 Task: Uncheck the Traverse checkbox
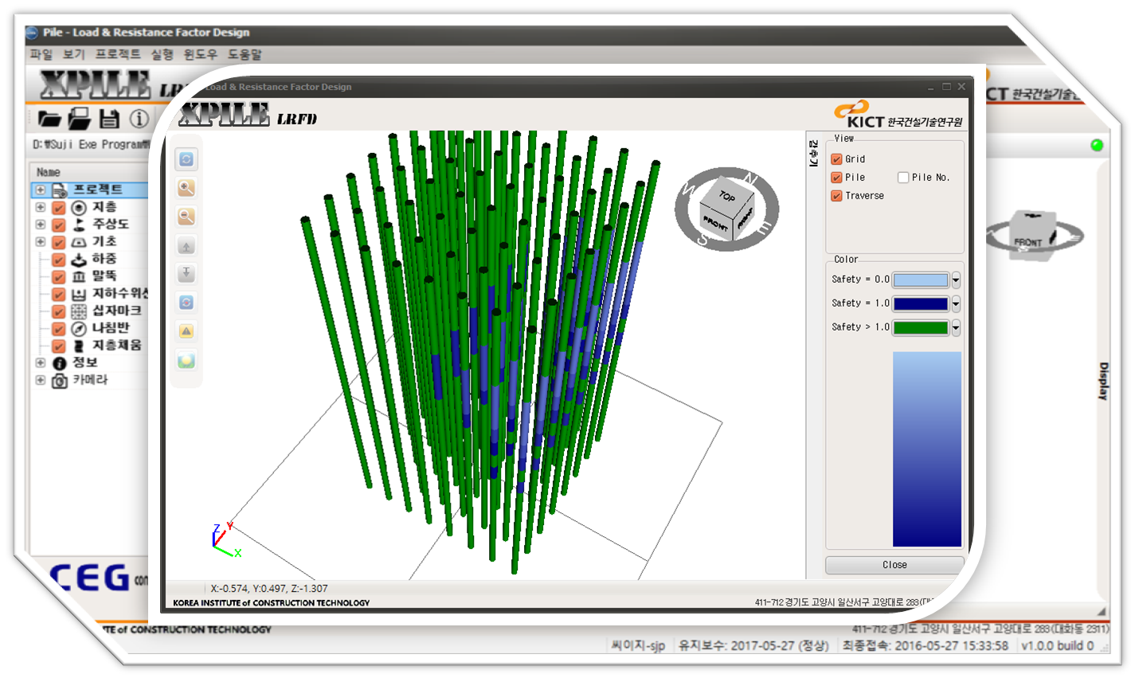pyautogui.click(x=836, y=196)
